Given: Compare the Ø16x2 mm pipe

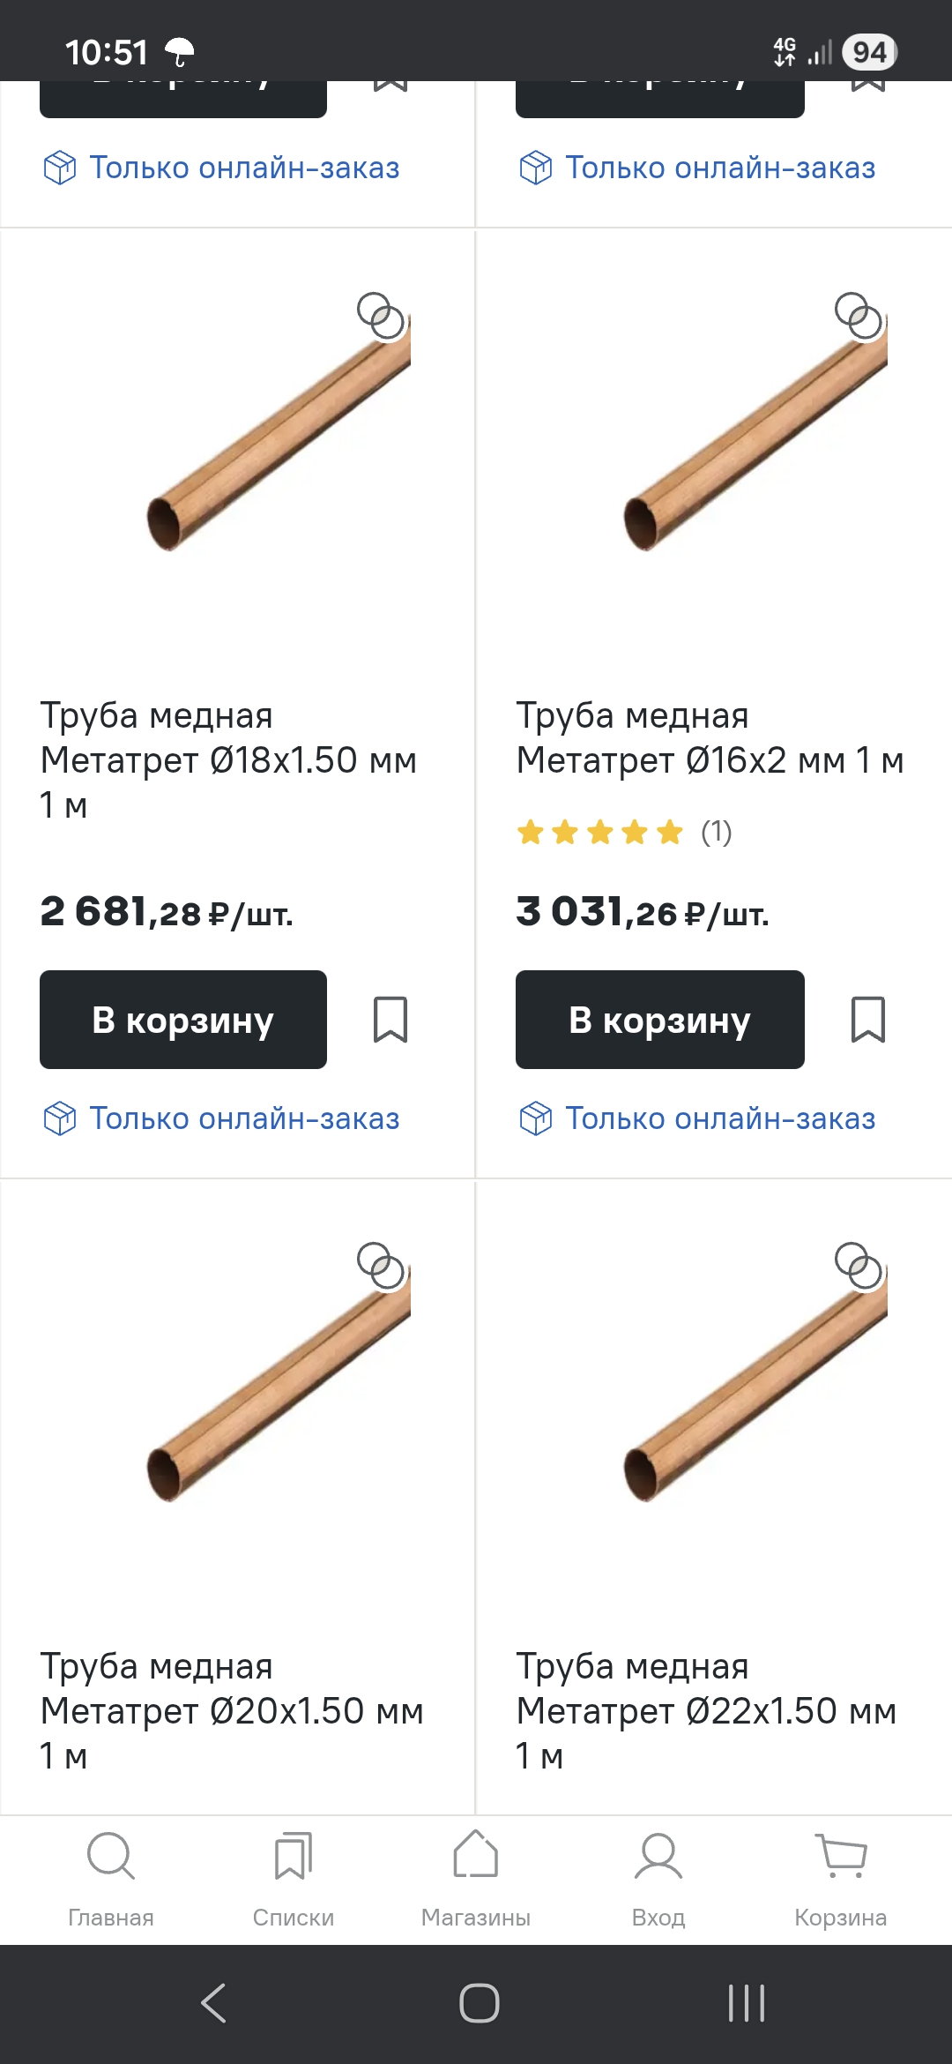Looking at the screenshot, I should (x=859, y=316).
